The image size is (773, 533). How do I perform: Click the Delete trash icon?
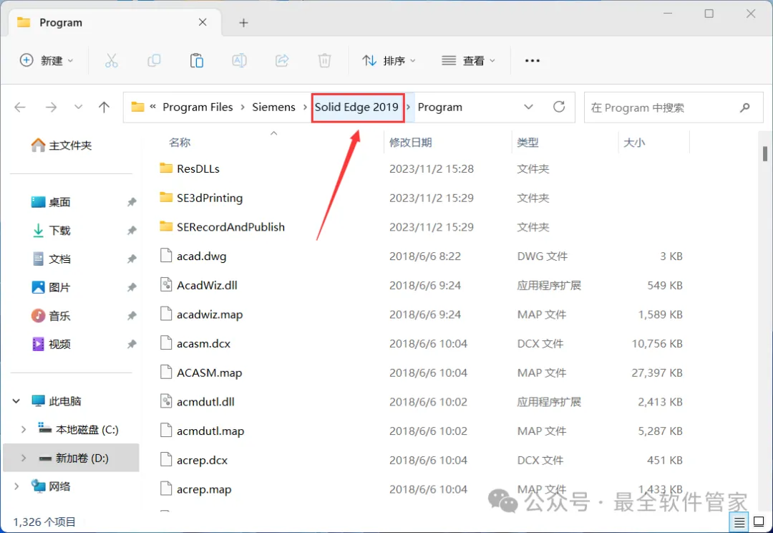(x=324, y=61)
